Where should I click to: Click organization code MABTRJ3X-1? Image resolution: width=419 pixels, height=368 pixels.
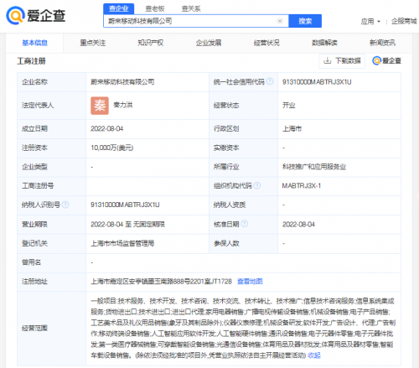coord(302,186)
